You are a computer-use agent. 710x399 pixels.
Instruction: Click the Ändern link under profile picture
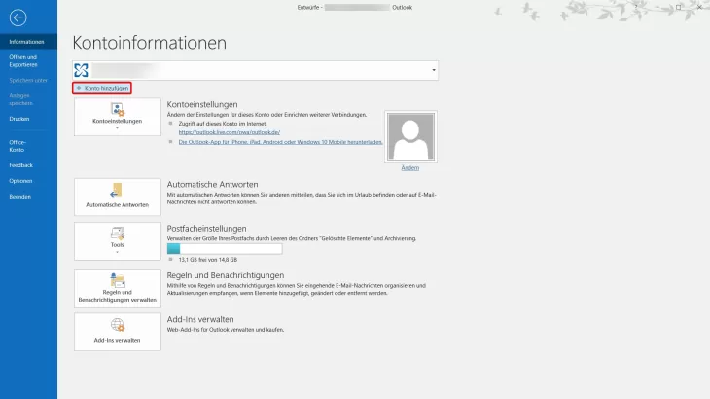coord(409,167)
